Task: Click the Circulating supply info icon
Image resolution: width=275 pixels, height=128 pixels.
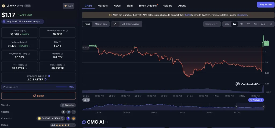Action: [x=46, y=76]
